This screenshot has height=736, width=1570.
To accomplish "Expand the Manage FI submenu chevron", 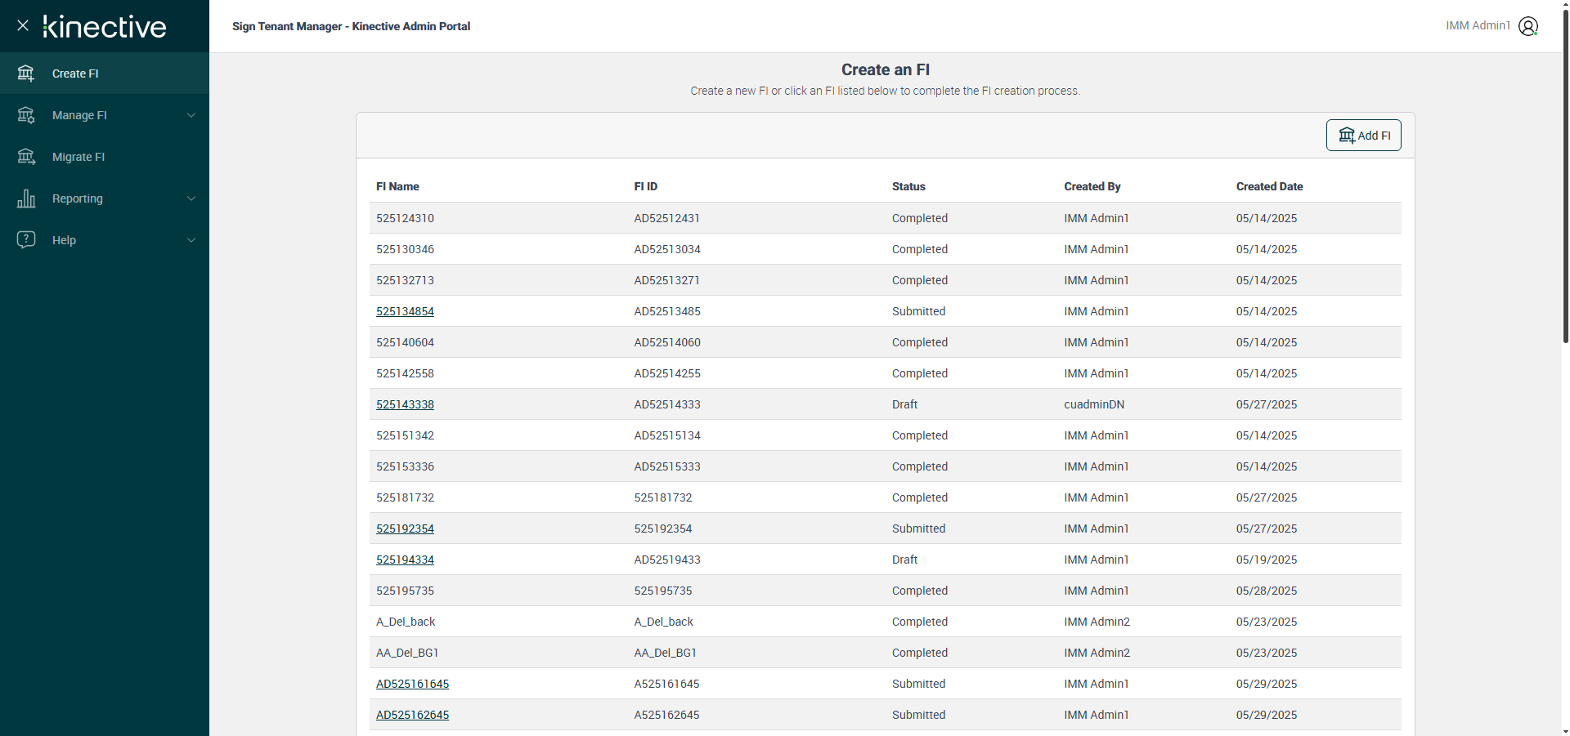I will (191, 115).
